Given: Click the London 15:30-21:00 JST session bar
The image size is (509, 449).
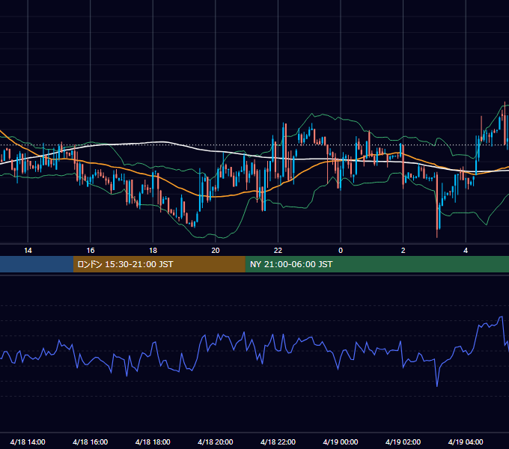Looking at the screenshot, I should pyautogui.click(x=159, y=264).
